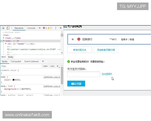The image size is (151, 121).
Task: Activate the inspect element picker icon
Action: click(3, 28)
